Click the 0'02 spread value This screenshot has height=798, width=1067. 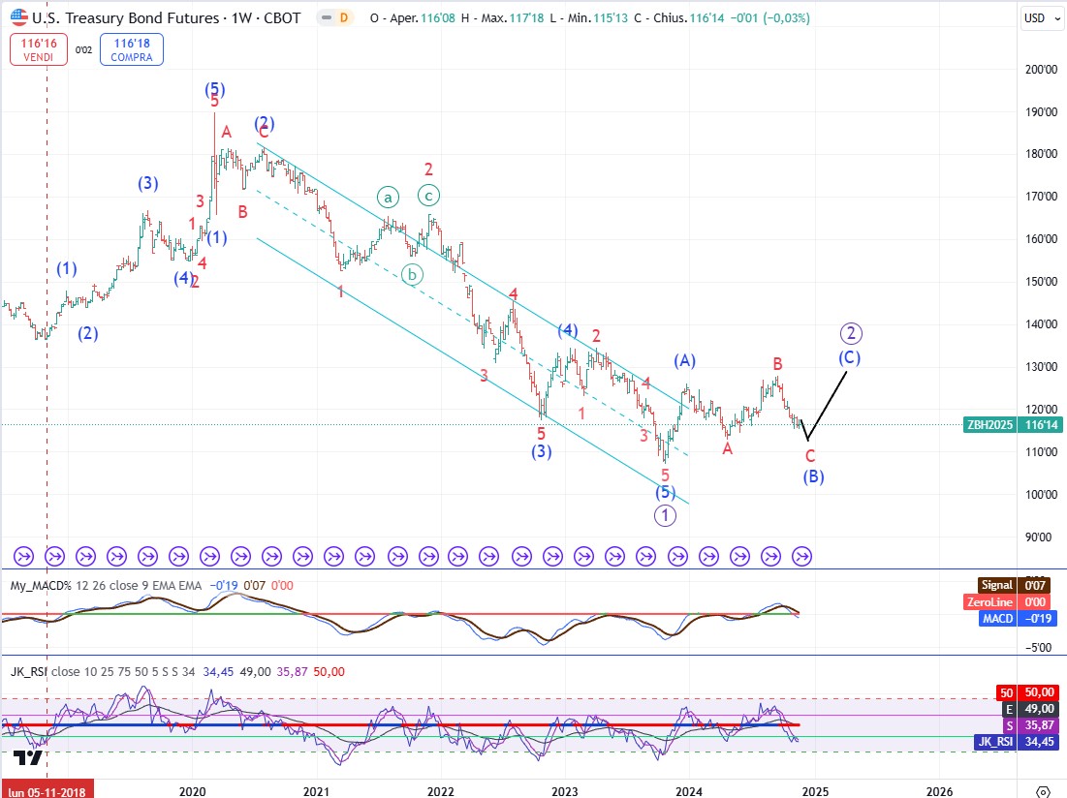coord(83,49)
